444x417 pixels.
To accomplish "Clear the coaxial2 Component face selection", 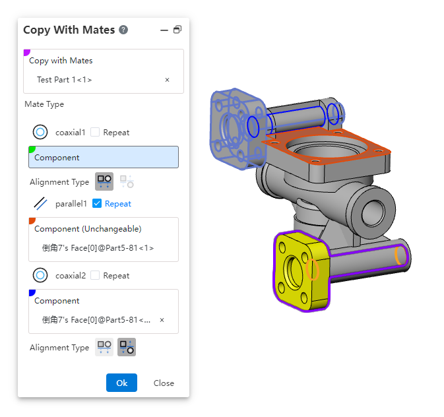I will point(162,320).
